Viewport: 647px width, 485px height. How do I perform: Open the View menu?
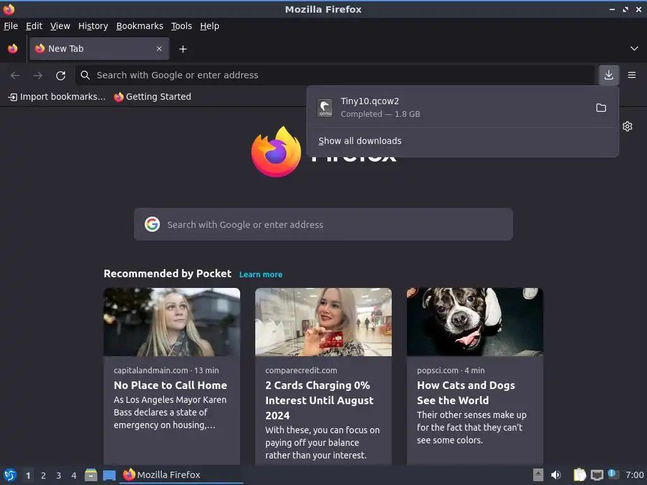pos(60,26)
